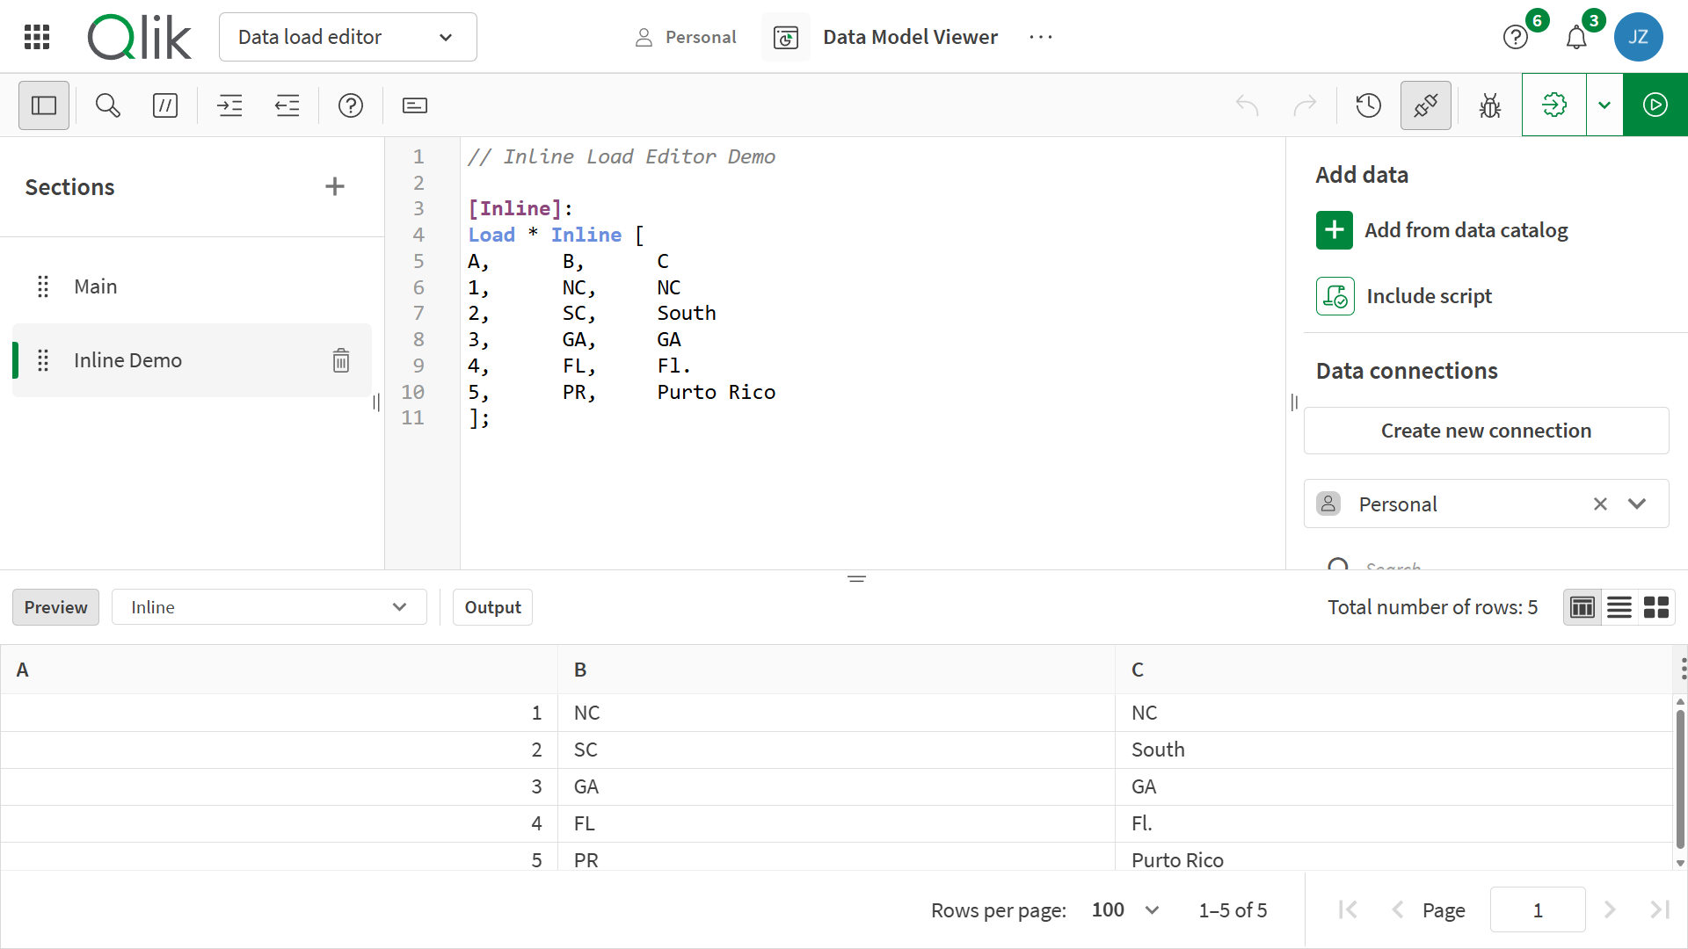Switch preview to list view layout

pyautogui.click(x=1619, y=606)
